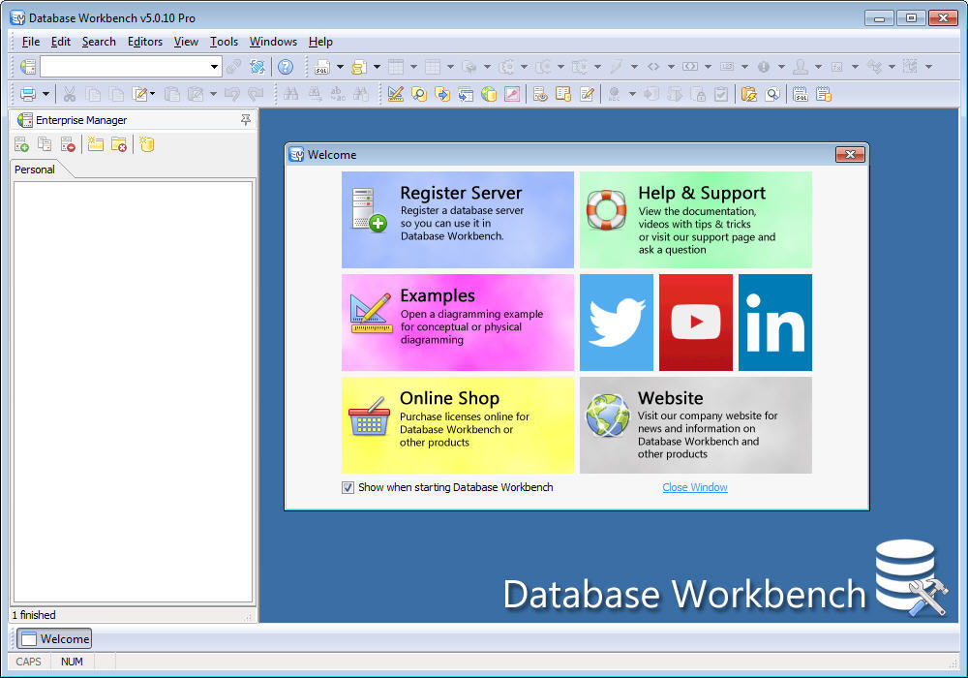Open the blue question mark help icon
This screenshot has height=678, width=968.
coord(286,67)
